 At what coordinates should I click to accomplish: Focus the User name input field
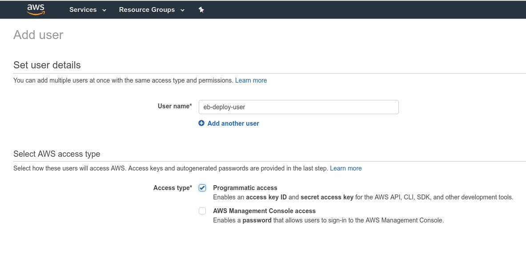click(x=298, y=107)
